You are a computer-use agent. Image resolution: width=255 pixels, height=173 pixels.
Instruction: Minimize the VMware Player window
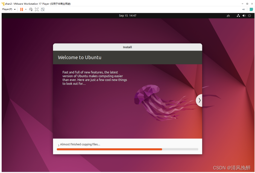[x=242, y=4]
